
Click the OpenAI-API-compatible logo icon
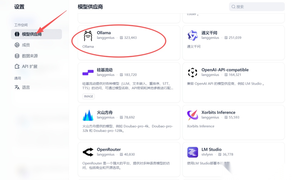pyautogui.click(x=192, y=72)
